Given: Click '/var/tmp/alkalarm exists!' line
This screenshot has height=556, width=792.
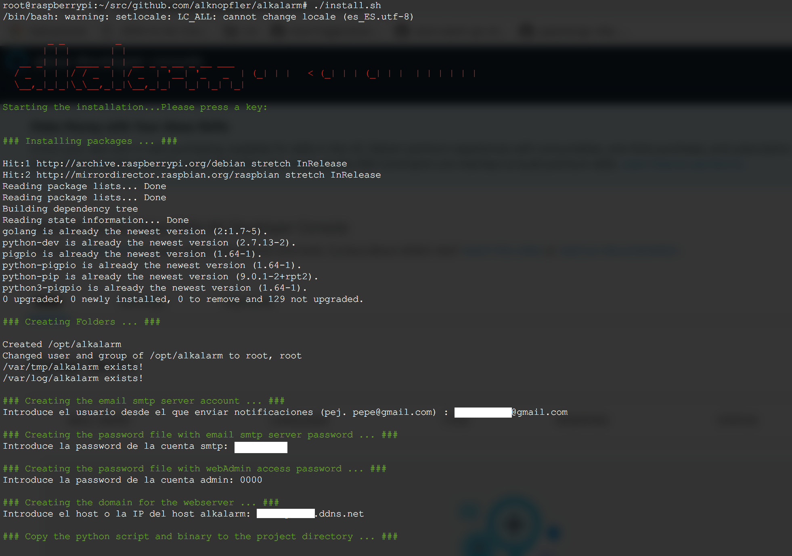Looking at the screenshot, I should click(x=73, y=367).
